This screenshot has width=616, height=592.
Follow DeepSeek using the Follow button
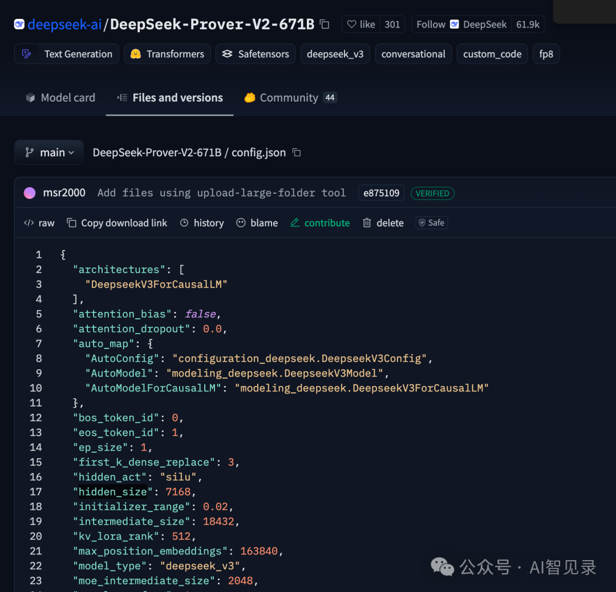click(x=461, y=25)
